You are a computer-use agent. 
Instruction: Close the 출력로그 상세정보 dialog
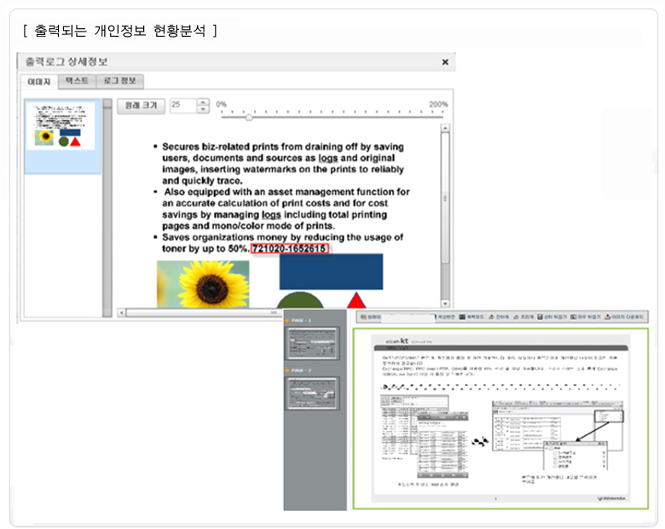click(444, 62)
